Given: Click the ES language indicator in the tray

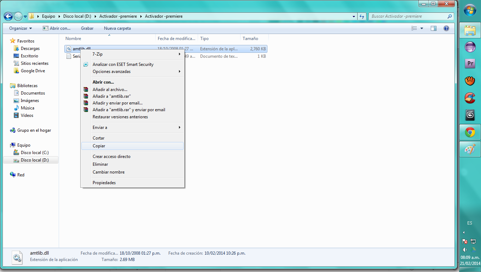Looking at the screenshot, I should coord(470,223).
